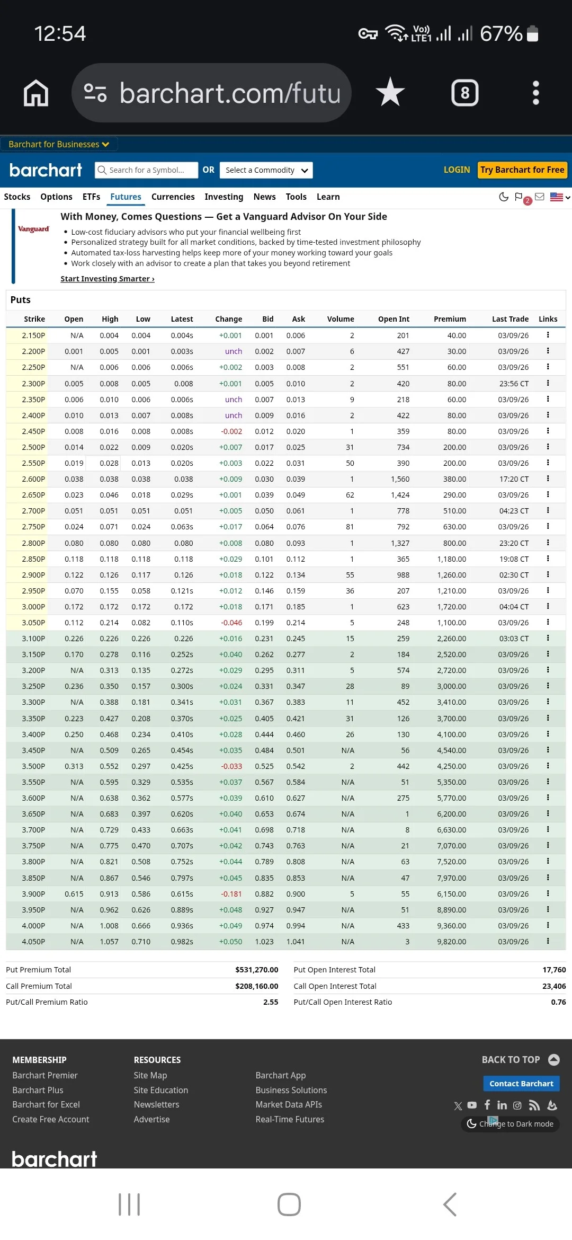Open the browser tab switcher showing 8
Viewport: 572px width, 1240px height.
point(464,93)
